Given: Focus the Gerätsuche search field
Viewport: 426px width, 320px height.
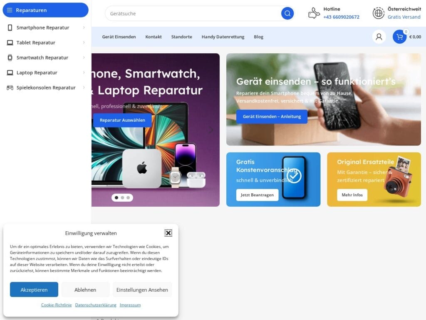Looking at the screenshot, I should (193, 13).
